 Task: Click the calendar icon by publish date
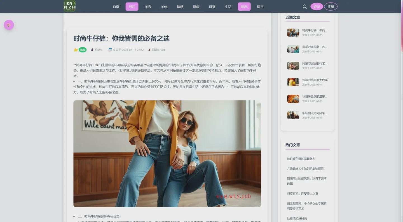[x=110, y=50]
